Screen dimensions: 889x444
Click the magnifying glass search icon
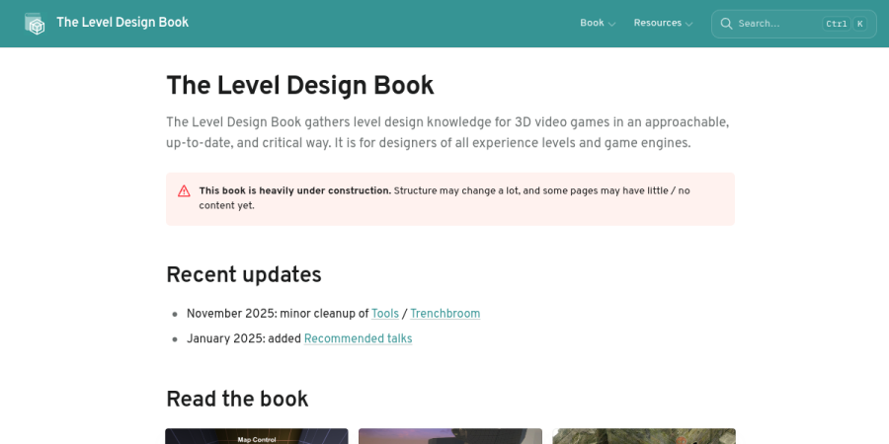(x=726, y=24)
